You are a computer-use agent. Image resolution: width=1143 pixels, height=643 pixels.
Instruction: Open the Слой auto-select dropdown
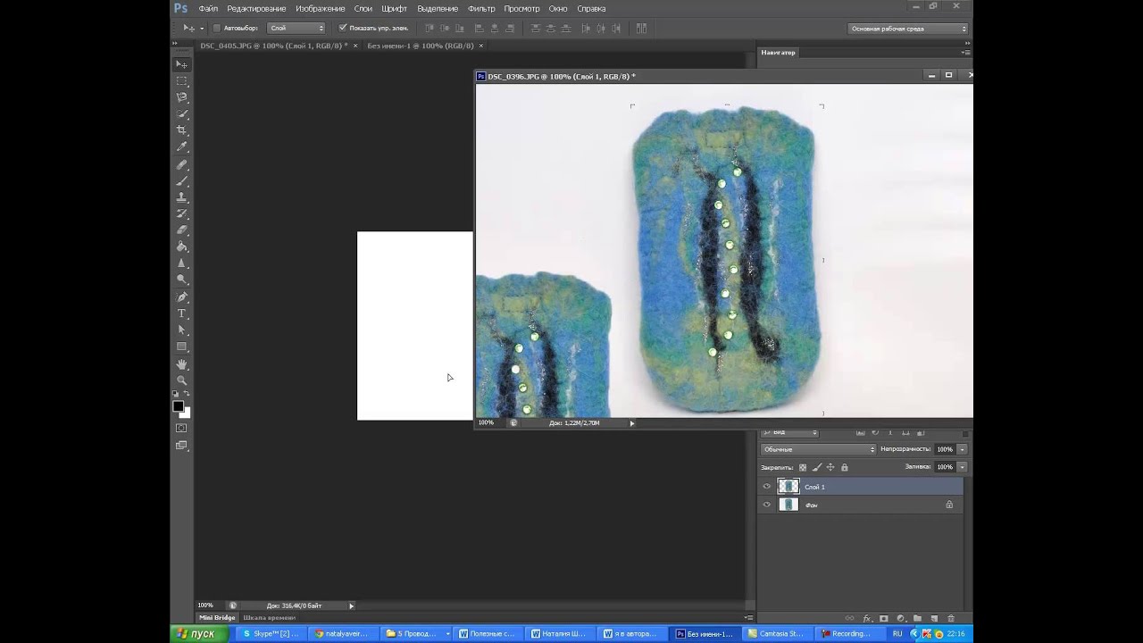tap(296, 28)
